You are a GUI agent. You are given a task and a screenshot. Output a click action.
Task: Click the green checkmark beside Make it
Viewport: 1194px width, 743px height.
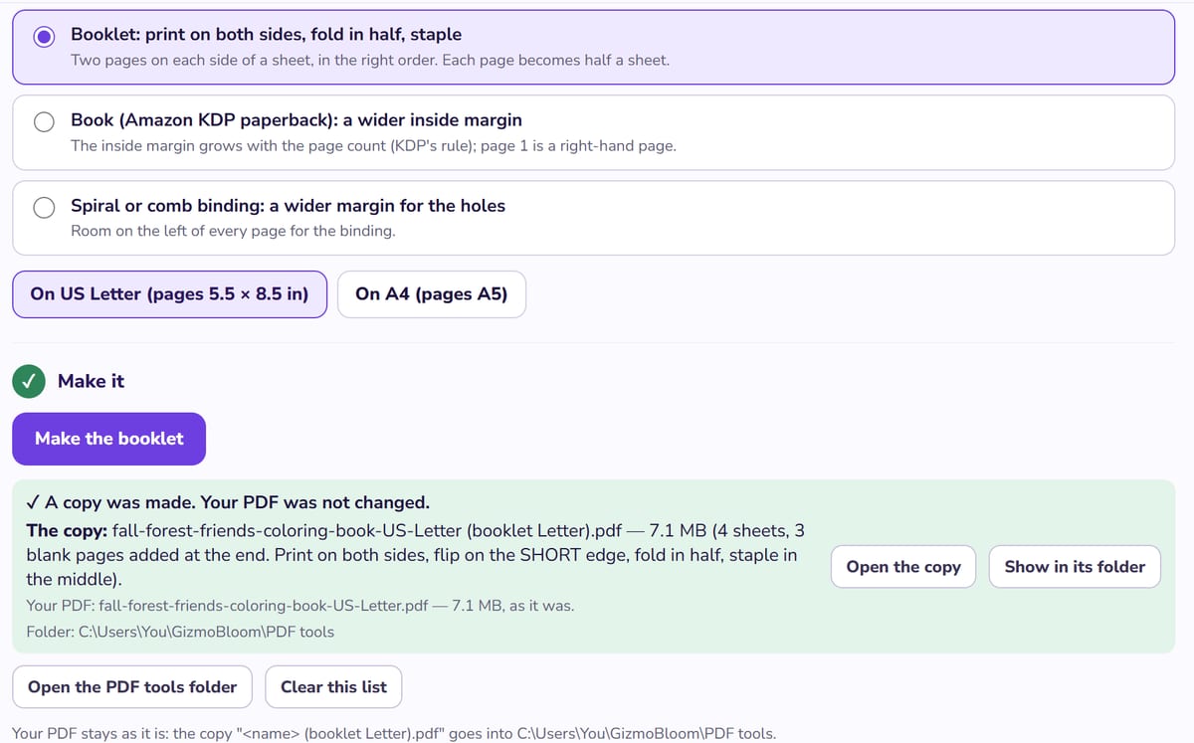click(x=31, y=381)
